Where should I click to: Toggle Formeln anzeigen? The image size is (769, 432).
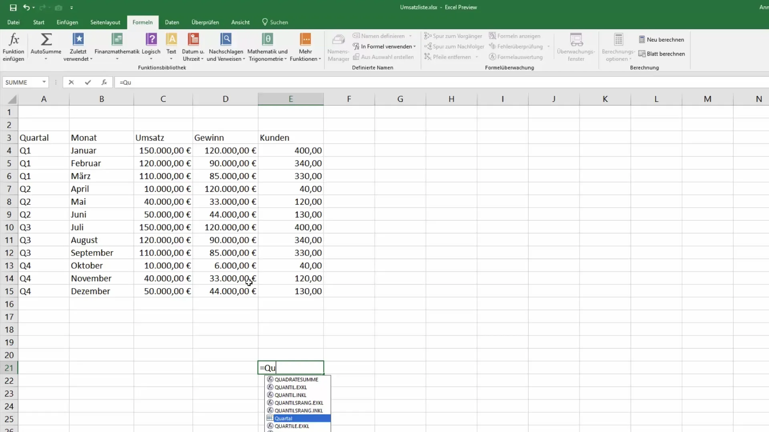coord(515,36)
